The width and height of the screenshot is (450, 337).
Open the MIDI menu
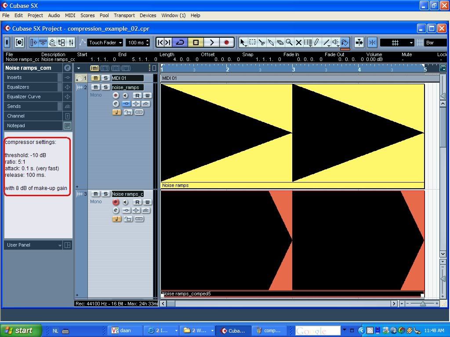70,15
